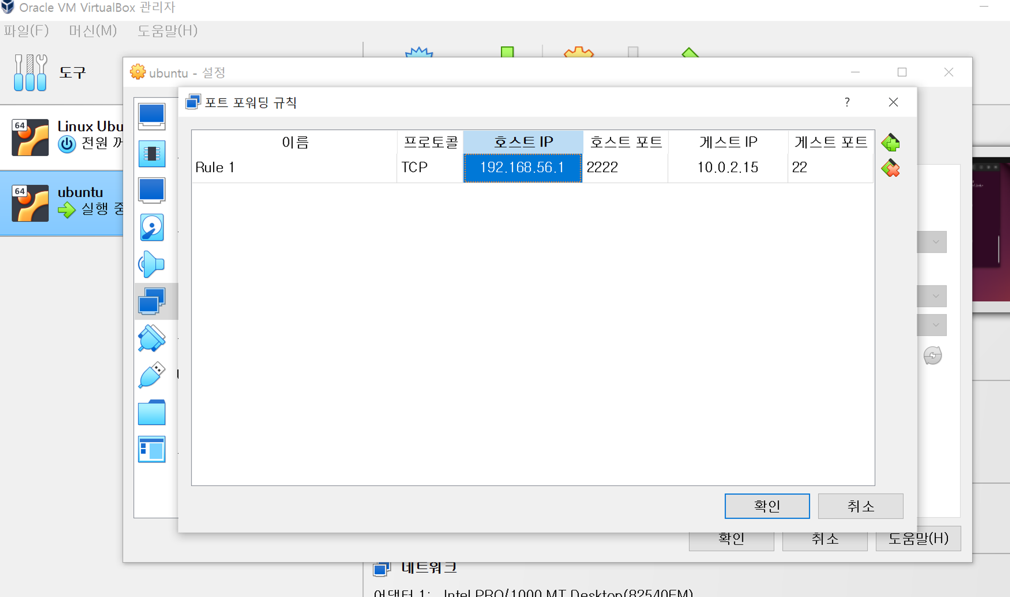Open the User Interface settings icon

coord(151,449)
